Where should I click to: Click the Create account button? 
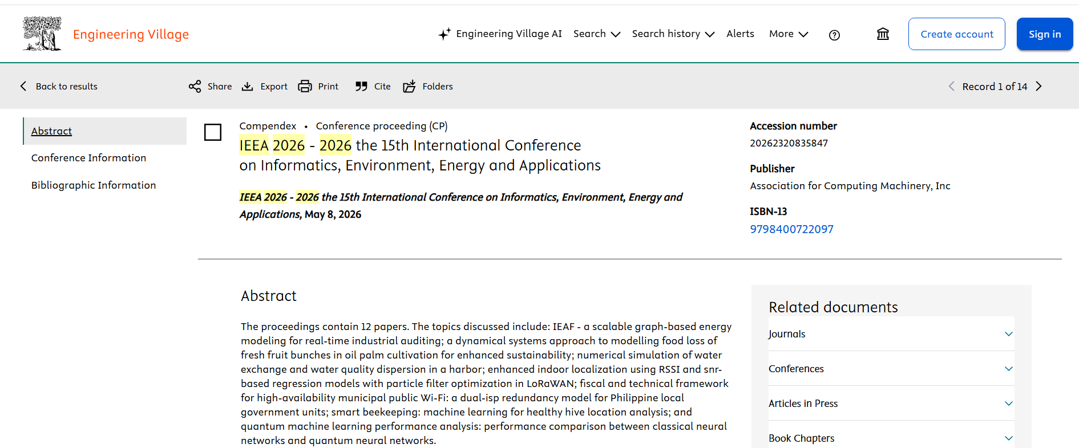pyautogui.click(x=957, y=34)
